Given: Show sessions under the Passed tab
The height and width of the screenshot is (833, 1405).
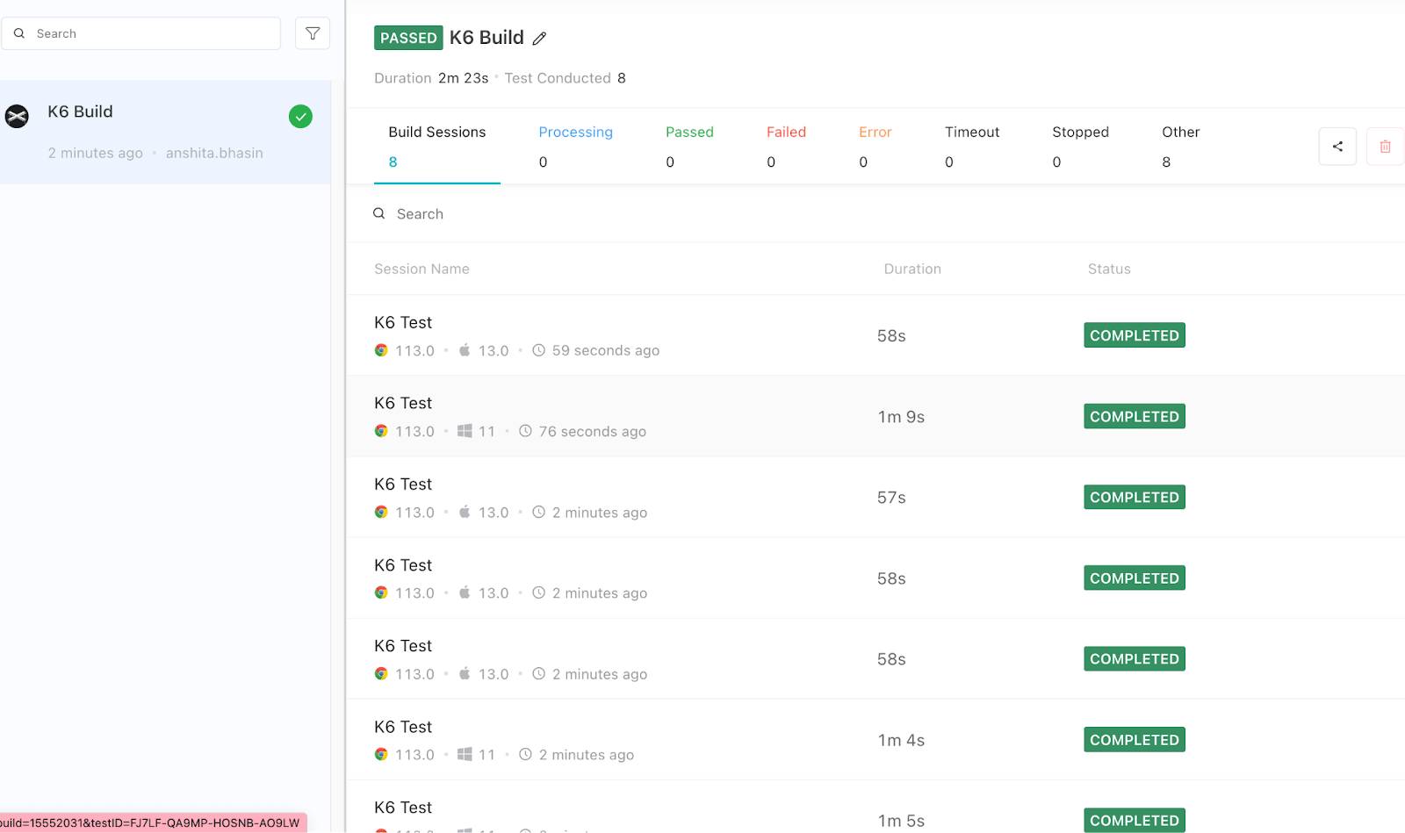Looking at the screenshot, I should point(689,147).
